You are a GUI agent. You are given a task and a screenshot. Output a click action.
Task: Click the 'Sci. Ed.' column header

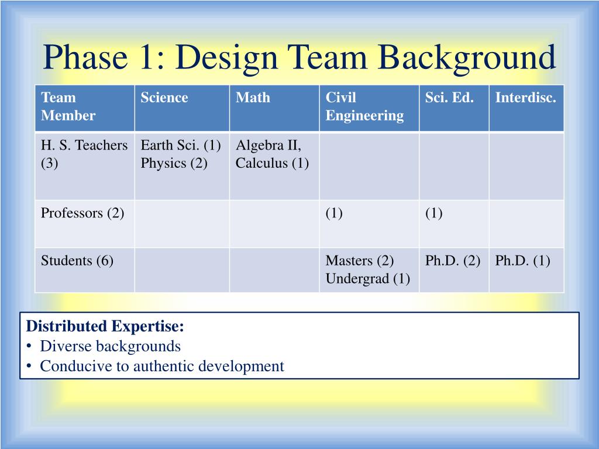(454, 108)
